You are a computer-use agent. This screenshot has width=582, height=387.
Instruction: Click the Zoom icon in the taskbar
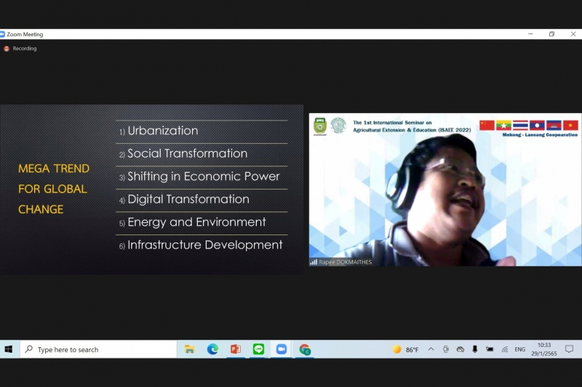[x=281, y=349]
